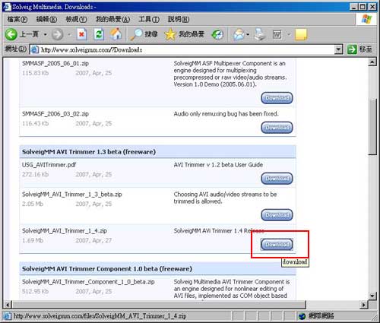
Task: Click the Forward arrow icon
Action: (58, 34)
